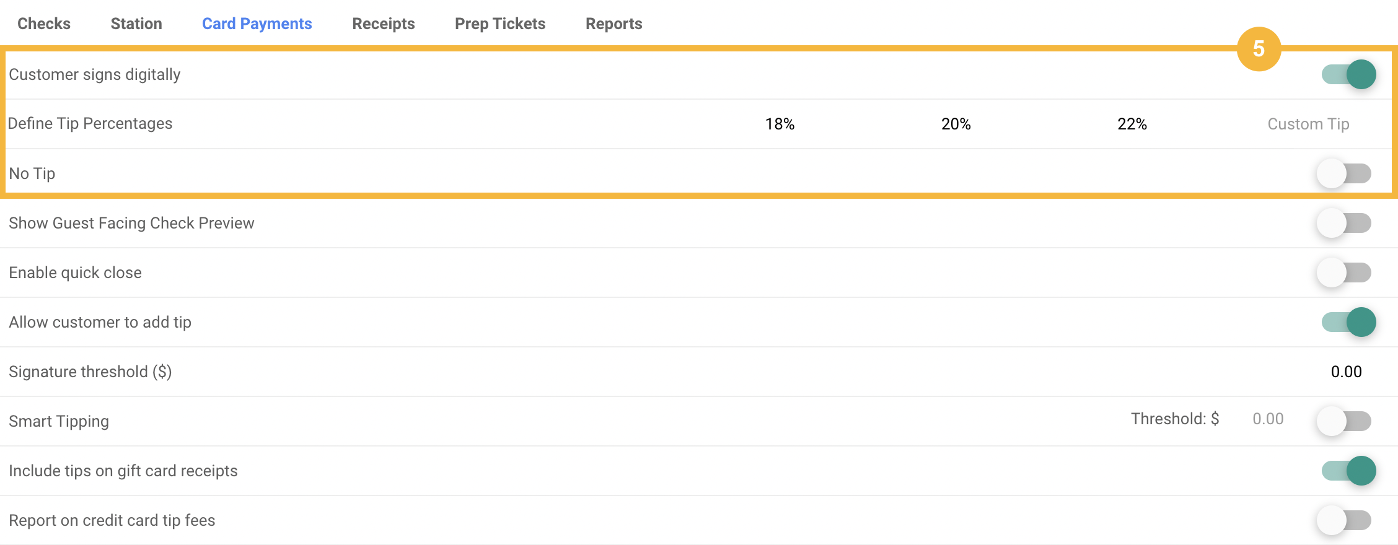Edit the 18% tip percentage field
This screenshot has width=1398, height=545.
(780, 124)
